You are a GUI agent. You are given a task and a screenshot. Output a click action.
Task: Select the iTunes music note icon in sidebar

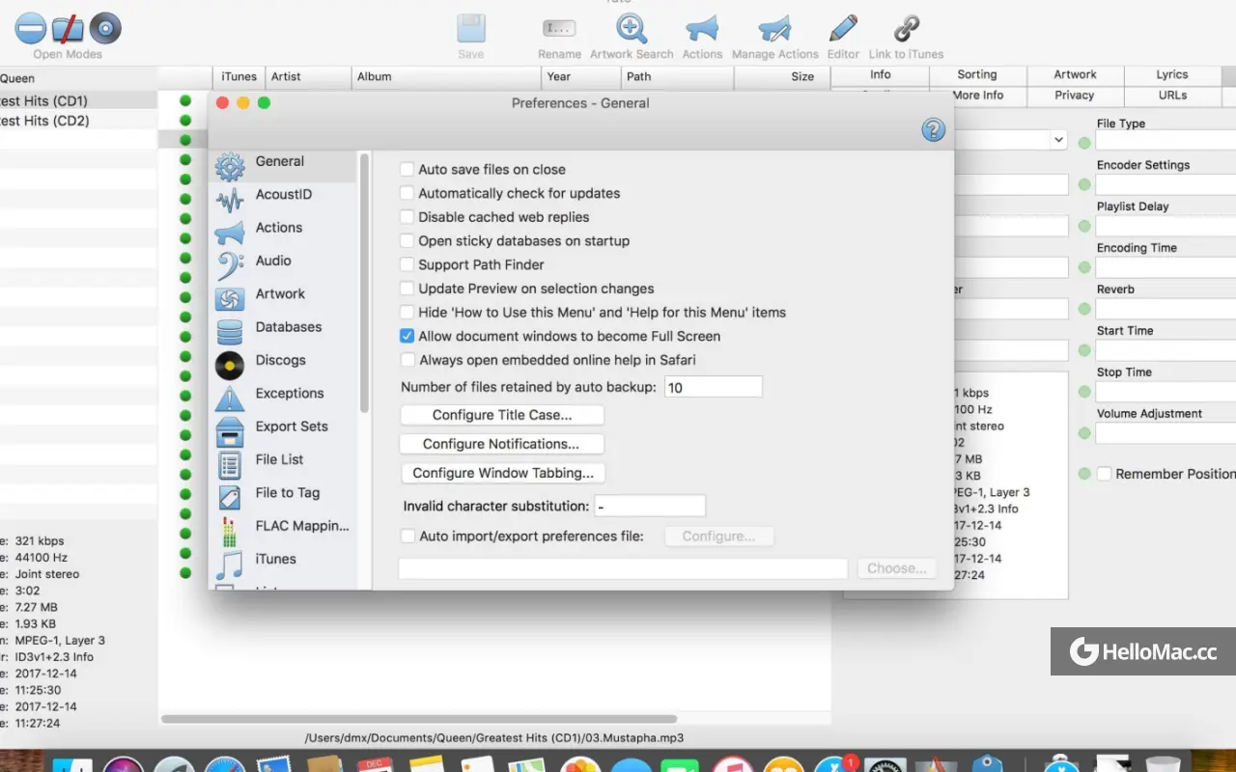click(230, 564)
